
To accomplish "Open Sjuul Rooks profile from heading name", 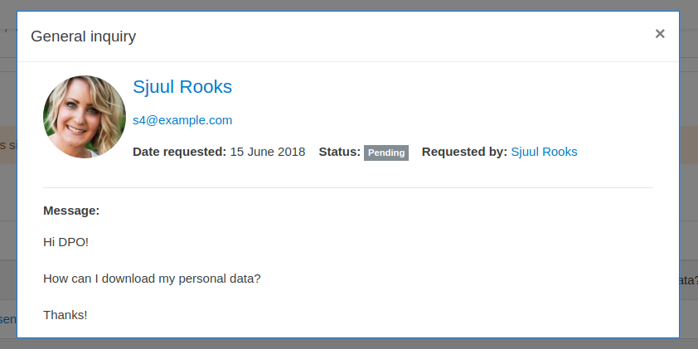I will point(182,86).
